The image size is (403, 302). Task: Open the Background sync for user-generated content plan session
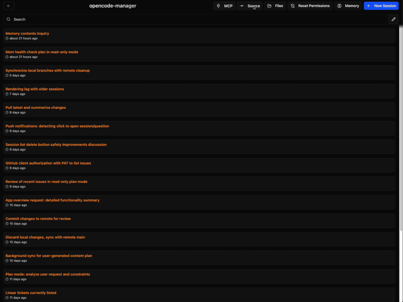[199, 258]
